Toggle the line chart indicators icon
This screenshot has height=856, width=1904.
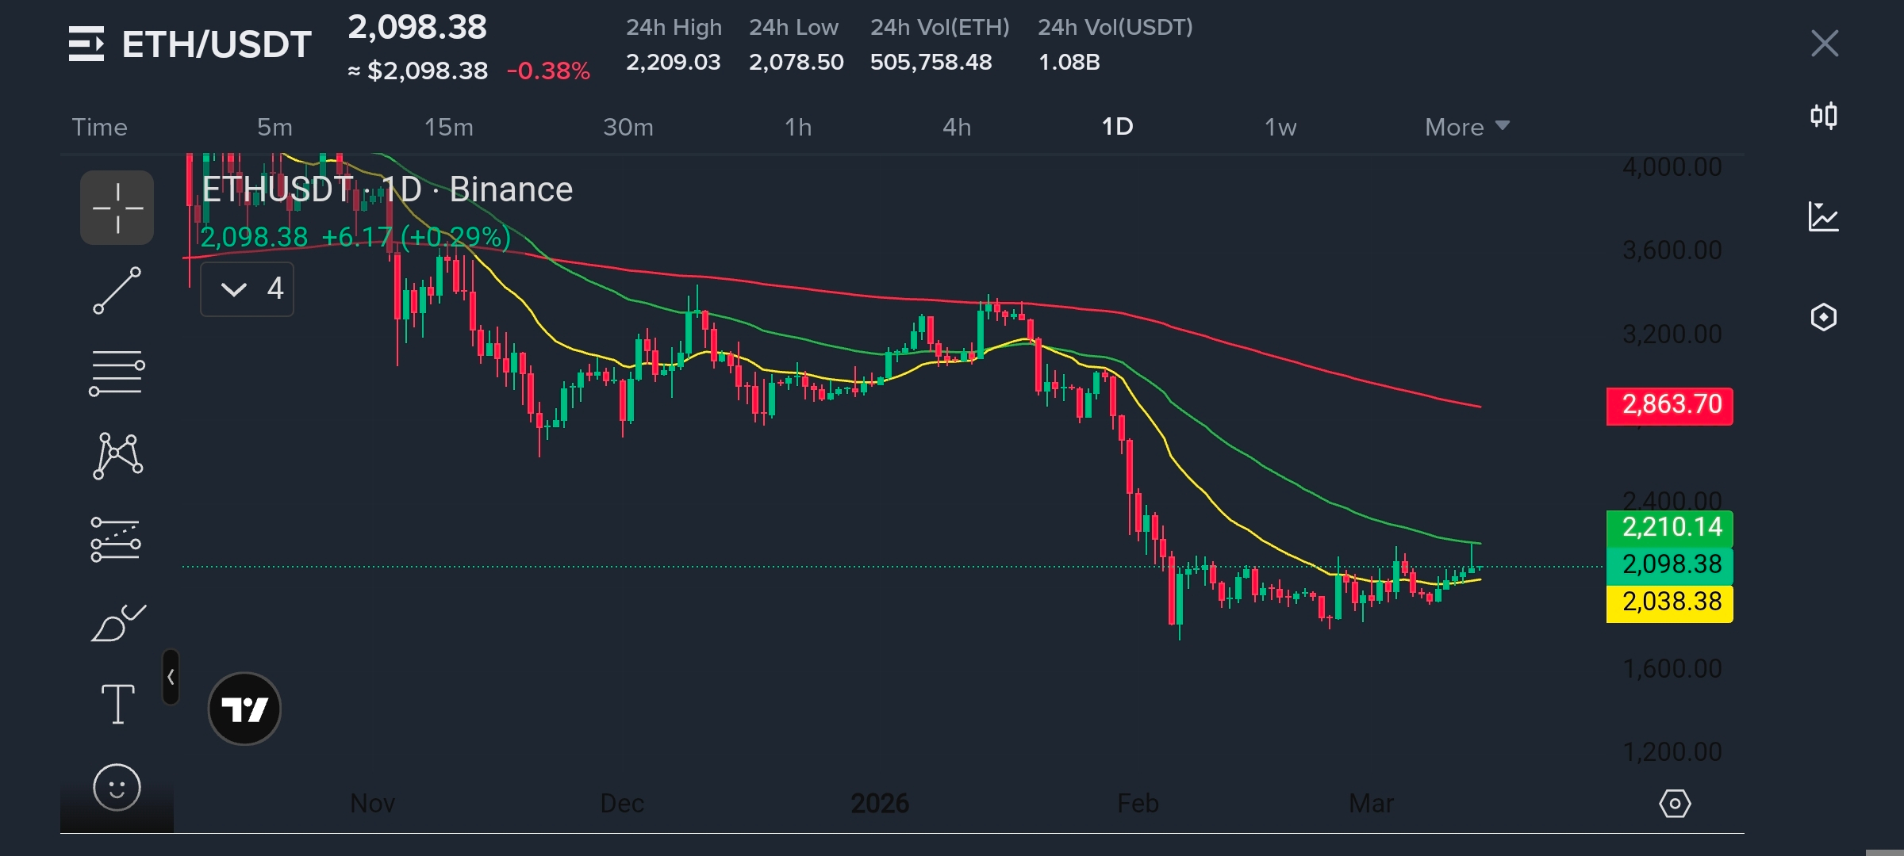click(1824, 216)
